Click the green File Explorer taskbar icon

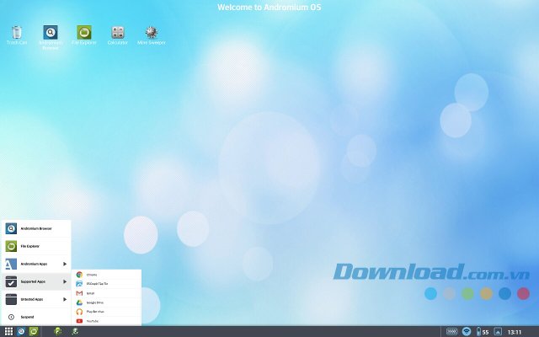click(x=34, y=331)
